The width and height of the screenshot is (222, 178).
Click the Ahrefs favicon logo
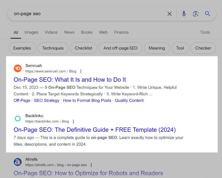18,162
